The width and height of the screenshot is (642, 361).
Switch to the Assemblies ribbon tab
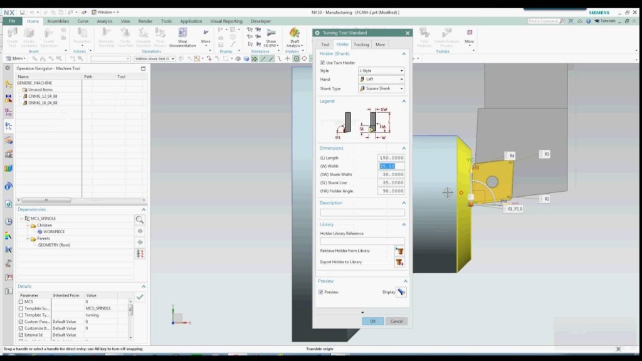pos(58,21)
